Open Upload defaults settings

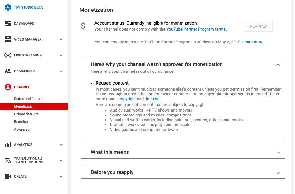(26, 114)
